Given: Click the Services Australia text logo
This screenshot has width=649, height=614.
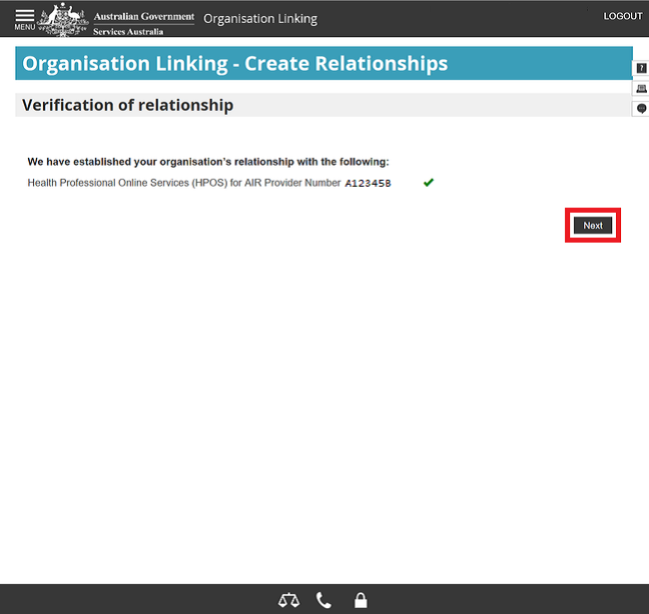Looking at the screenshot, I should click(128, 32).
